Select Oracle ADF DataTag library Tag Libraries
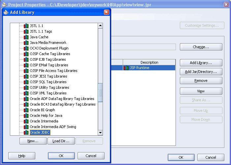This screenshot has width=231, height=165. tap(62, 99)
